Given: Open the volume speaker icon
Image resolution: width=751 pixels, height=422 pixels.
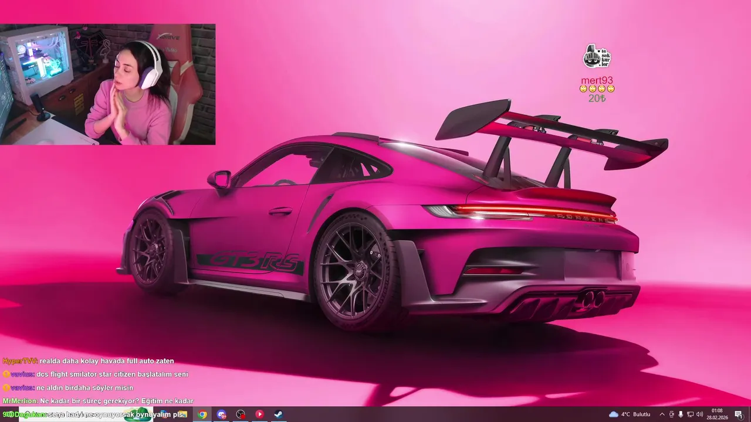Looking at the screenshot, I should coord(699,414).
